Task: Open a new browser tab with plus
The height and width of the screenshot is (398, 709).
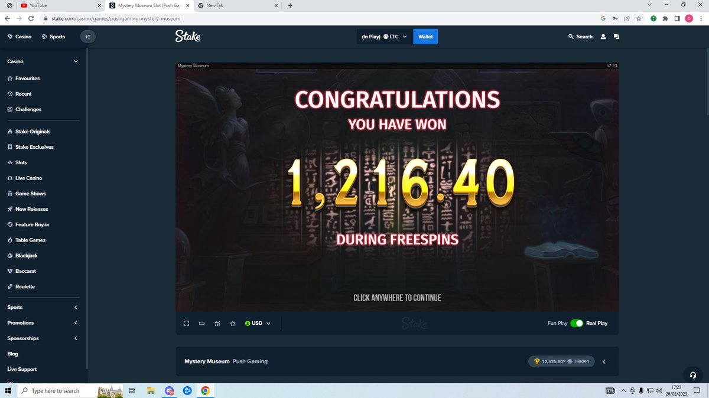Action: click(290, 5)
